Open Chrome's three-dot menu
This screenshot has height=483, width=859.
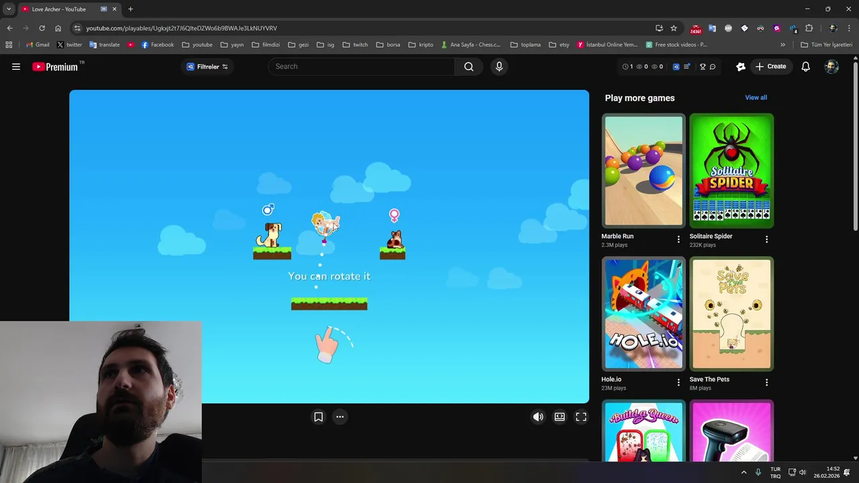[850, 28]
